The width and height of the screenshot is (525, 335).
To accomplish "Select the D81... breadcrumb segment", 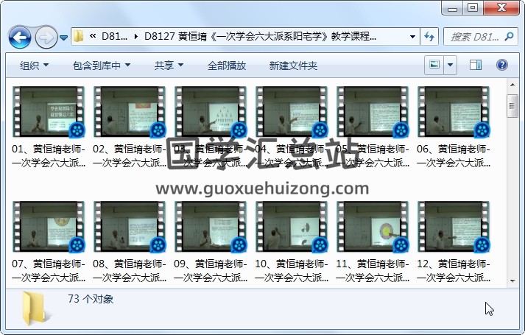I will click(114, 36).
